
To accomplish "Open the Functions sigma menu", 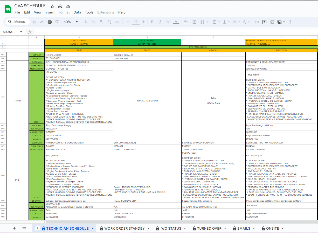I will click(x=290, y=22).
